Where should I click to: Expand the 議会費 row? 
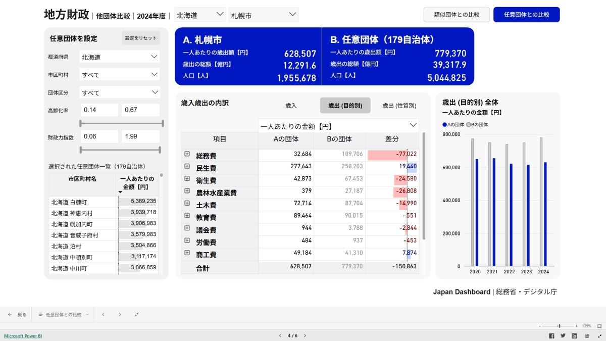tap(187, 228)
